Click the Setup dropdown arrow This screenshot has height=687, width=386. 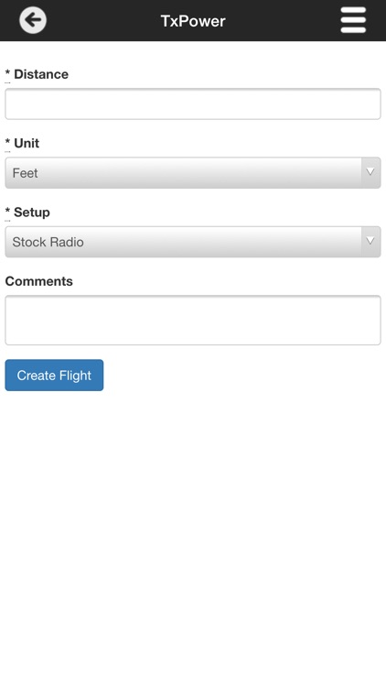pyautogui.click(x=370, y=242)
